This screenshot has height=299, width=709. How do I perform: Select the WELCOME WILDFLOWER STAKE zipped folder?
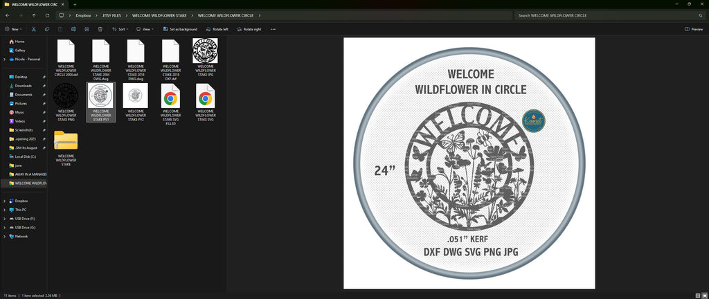(x=66, y=148)
